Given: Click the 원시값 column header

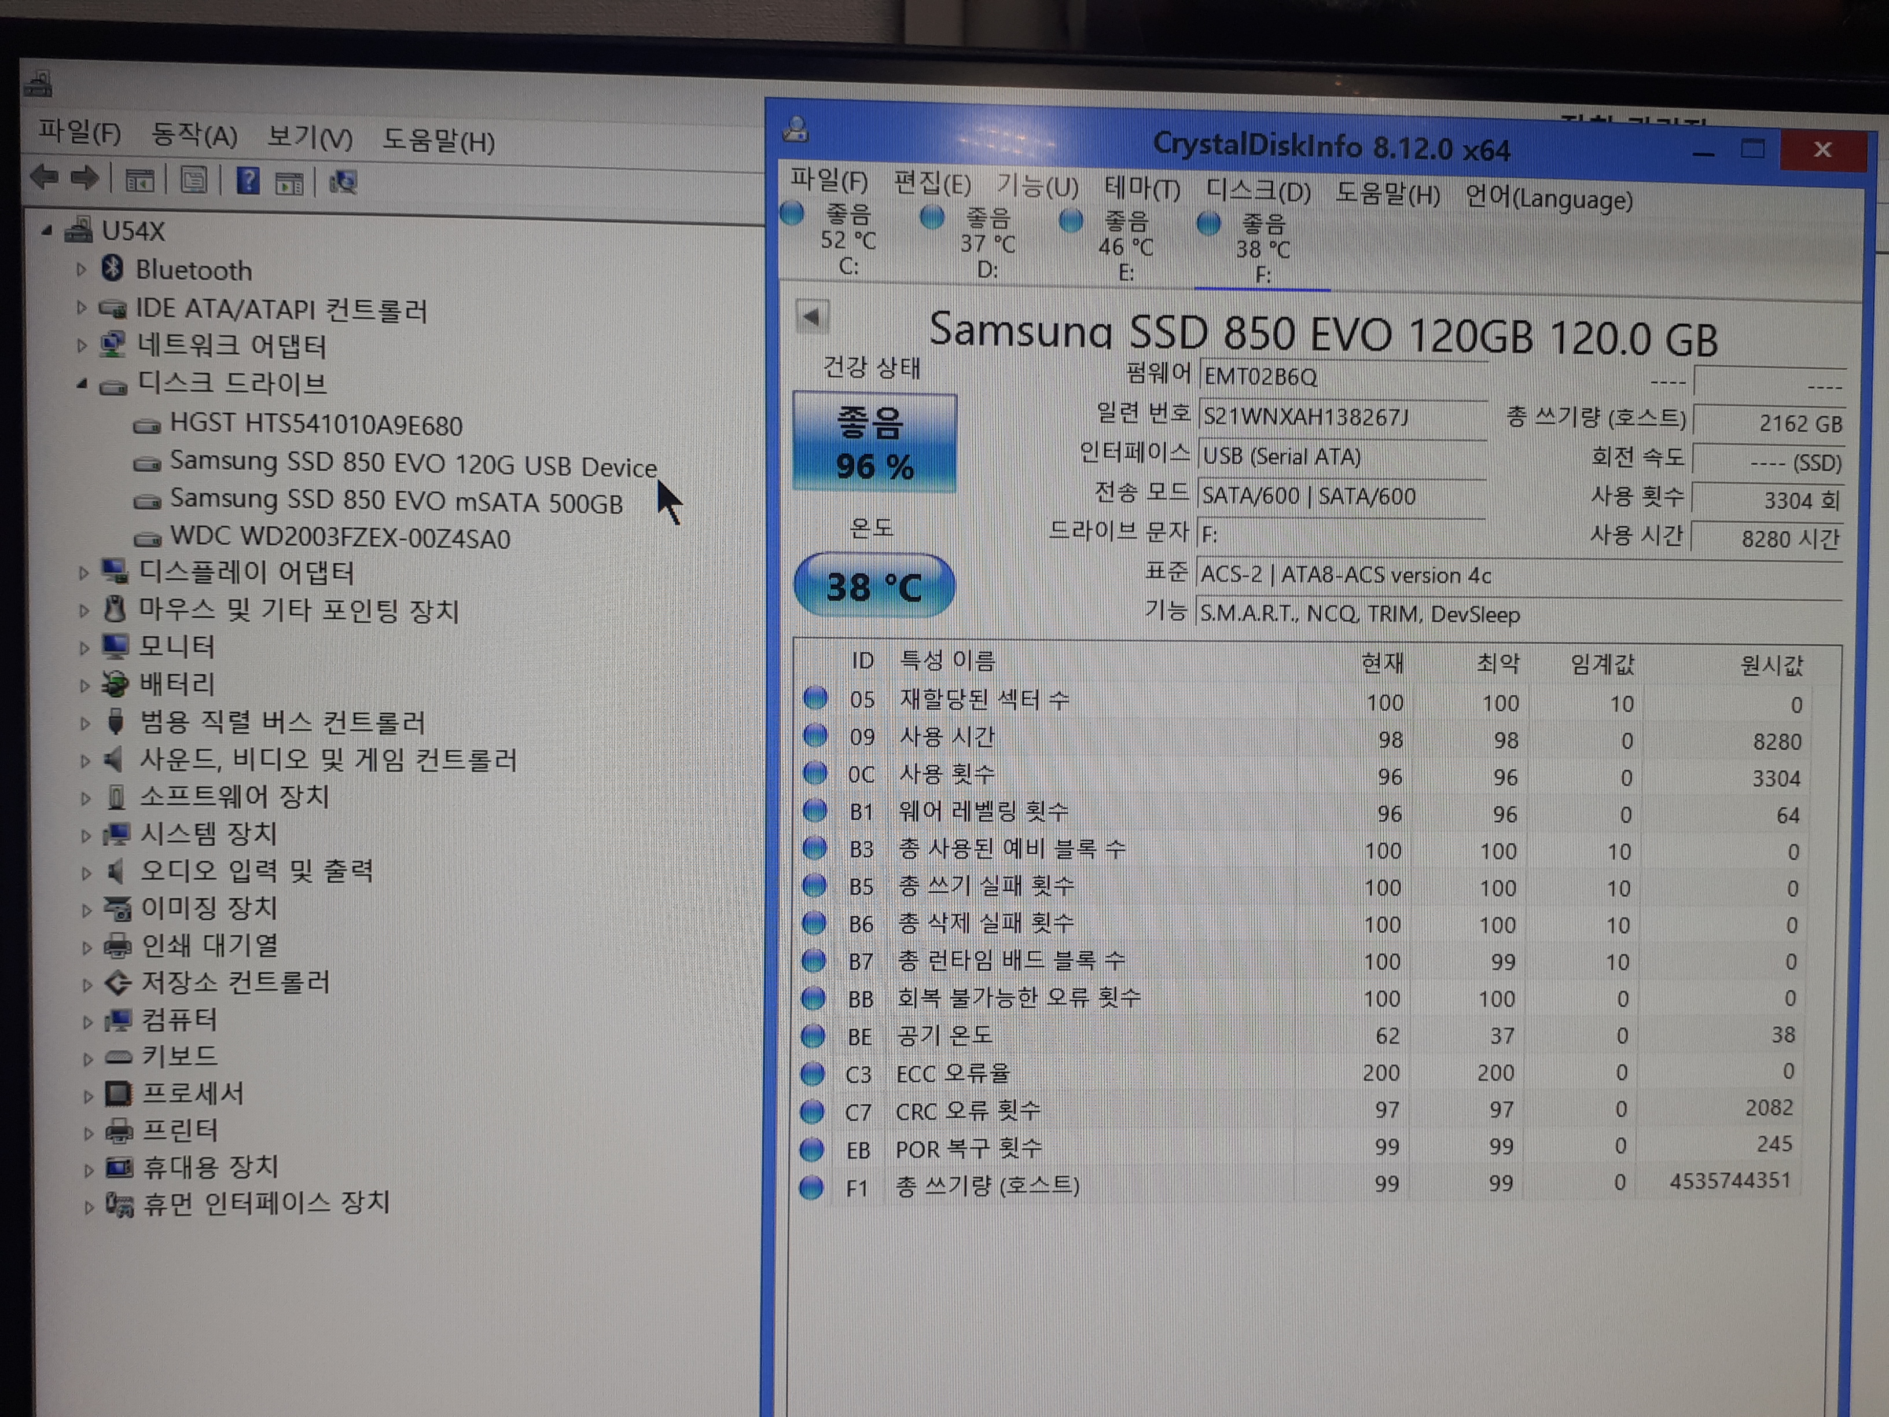Looking at the screenshot, I should 1772,665.
